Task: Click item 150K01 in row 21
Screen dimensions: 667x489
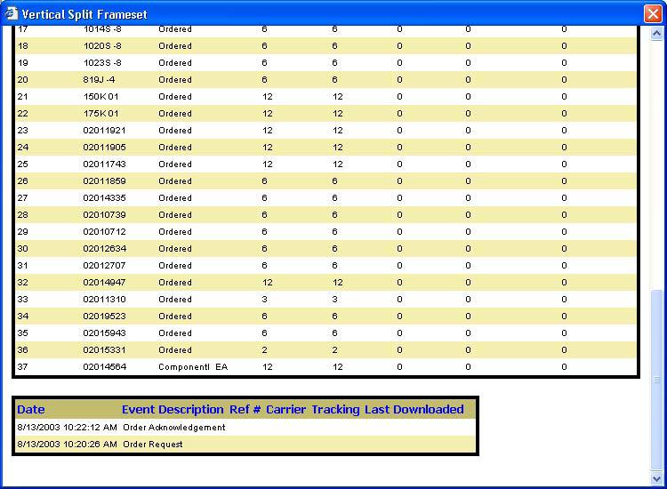Action: [x=101, y=97]
